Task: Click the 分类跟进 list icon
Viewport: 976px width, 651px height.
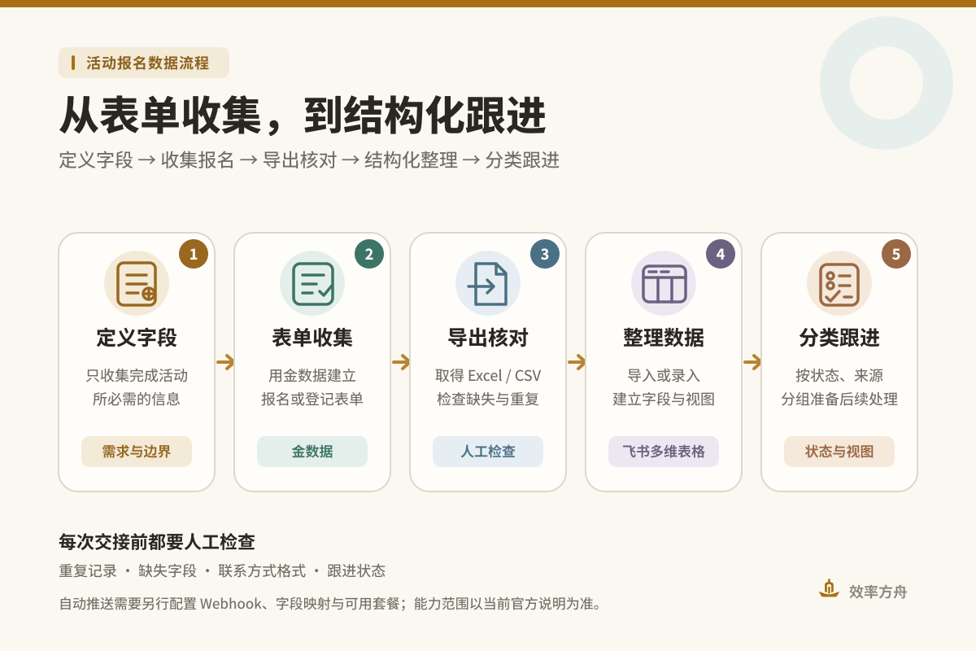Action: point(839,283)
